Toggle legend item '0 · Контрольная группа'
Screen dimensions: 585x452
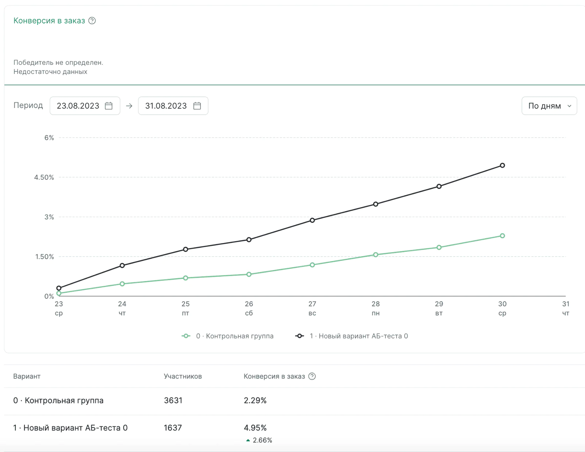pyautogui.click(x=228, y=336)
